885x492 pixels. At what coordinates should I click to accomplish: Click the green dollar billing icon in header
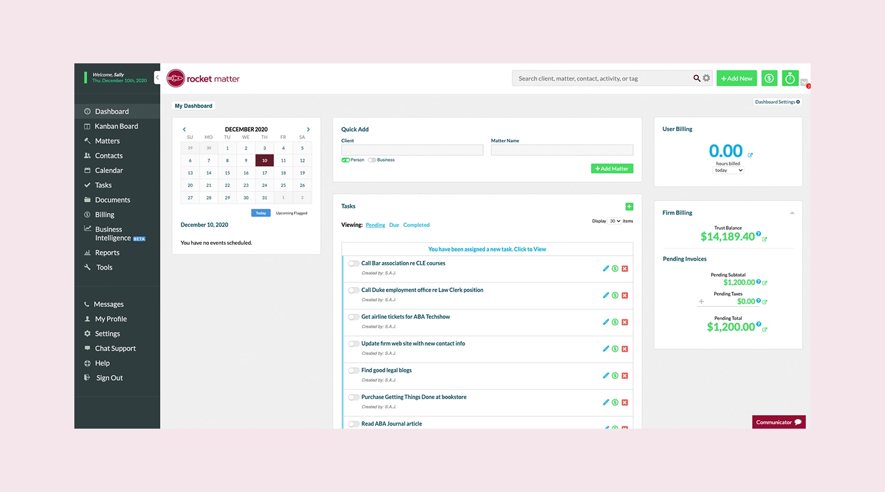(x=769, y=78)
